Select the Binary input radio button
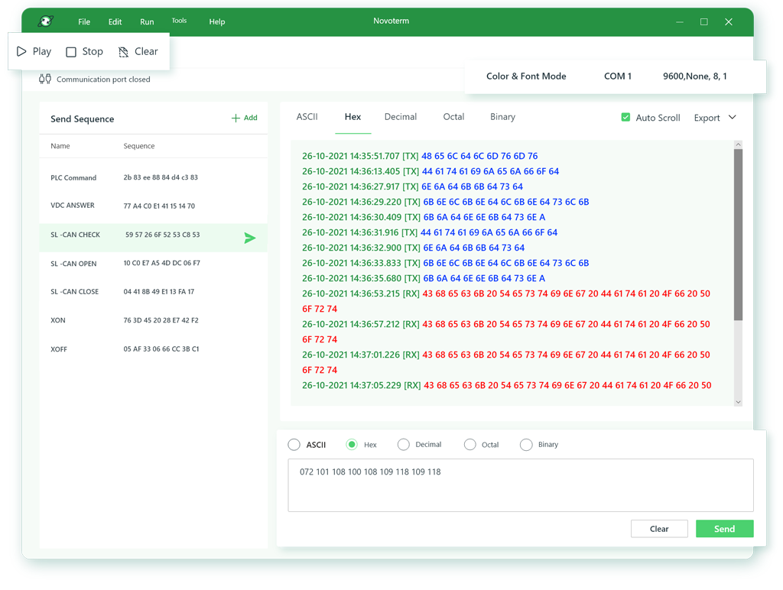The width and height of the screenshot is (783, 590). pos(526,444)
